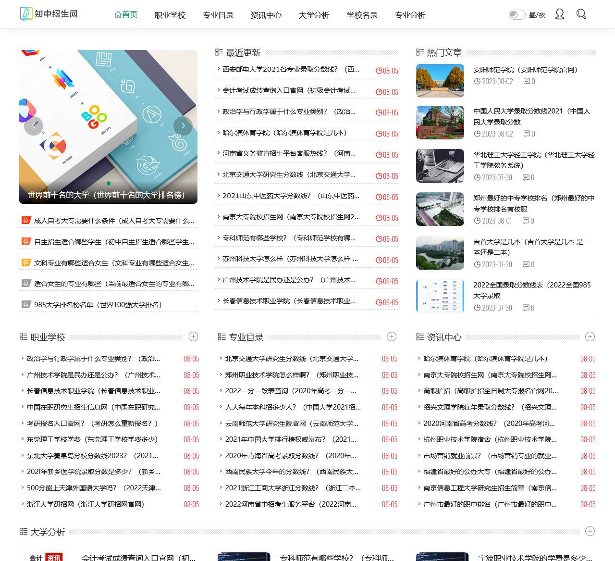Show next slide in the carousel

pos(183,126)
